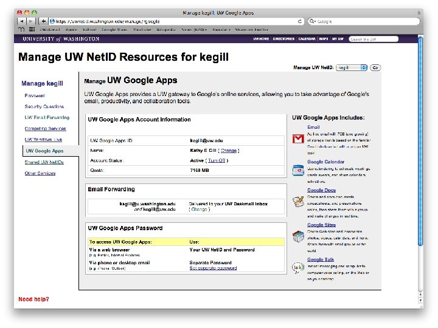Click Set separate password link
Screen dimensions: 438x328
(213, 268)
